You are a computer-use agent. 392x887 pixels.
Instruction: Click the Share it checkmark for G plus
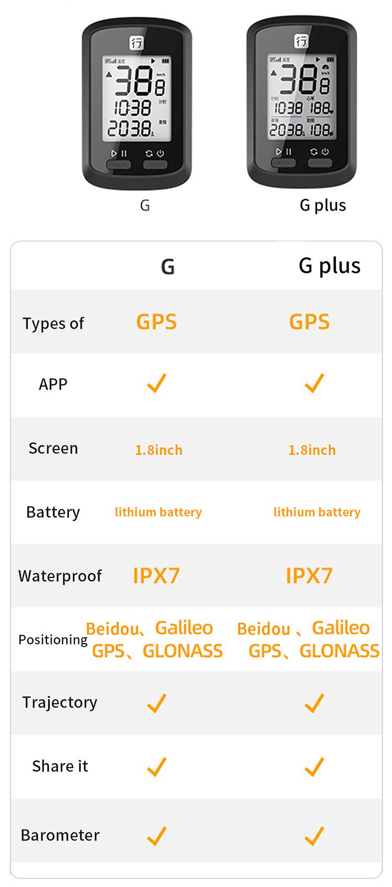[314, 767]
